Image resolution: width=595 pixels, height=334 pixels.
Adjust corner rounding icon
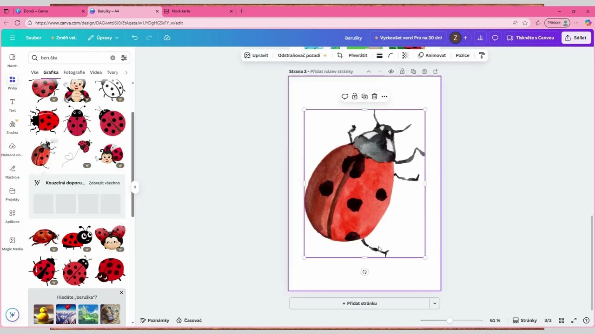(x=391, y=55)
